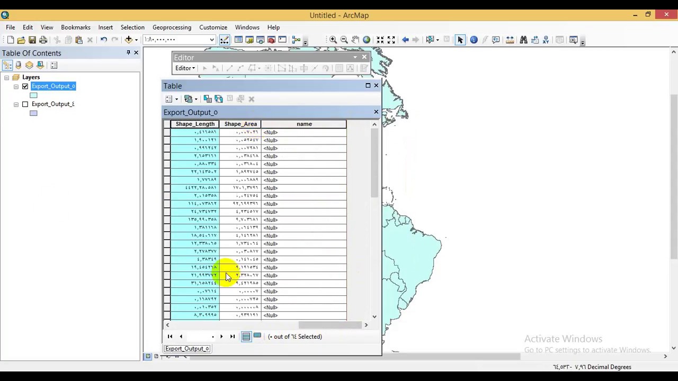Open the map scale dropdown

pos(212,40)
